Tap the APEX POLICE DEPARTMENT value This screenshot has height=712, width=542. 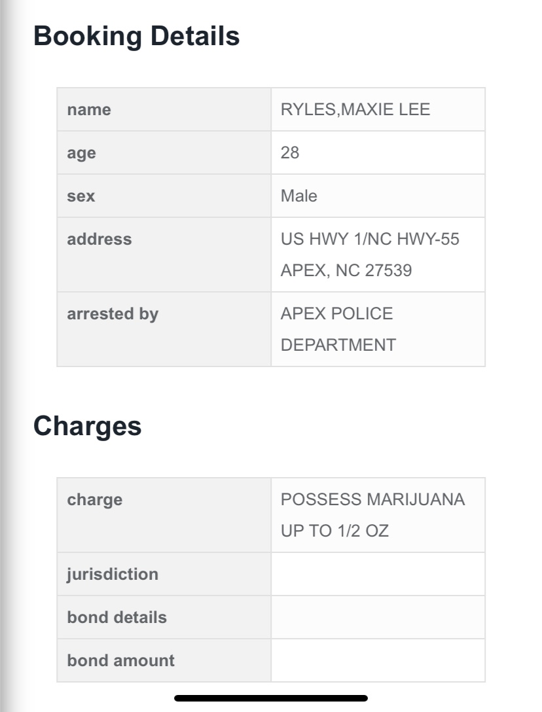[338, 329]
